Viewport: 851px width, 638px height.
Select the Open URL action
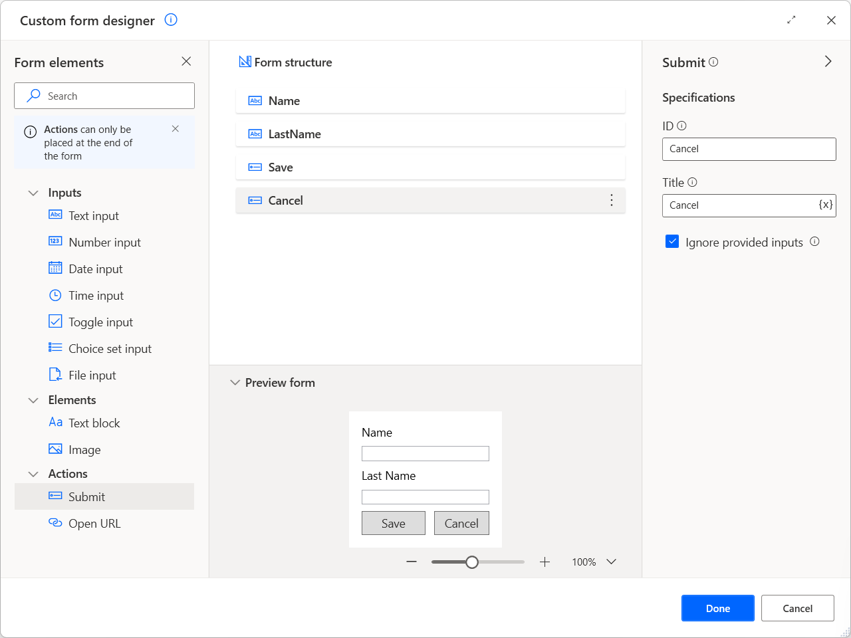click(x=94, y=523)
